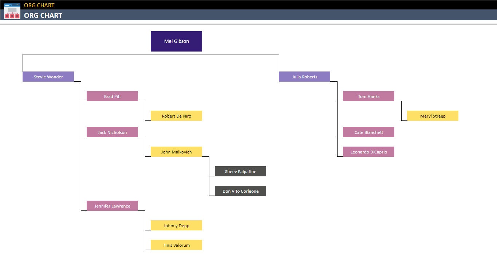
Task: Select the Sheev Palpatine node
Action: (x=240, y=171)
